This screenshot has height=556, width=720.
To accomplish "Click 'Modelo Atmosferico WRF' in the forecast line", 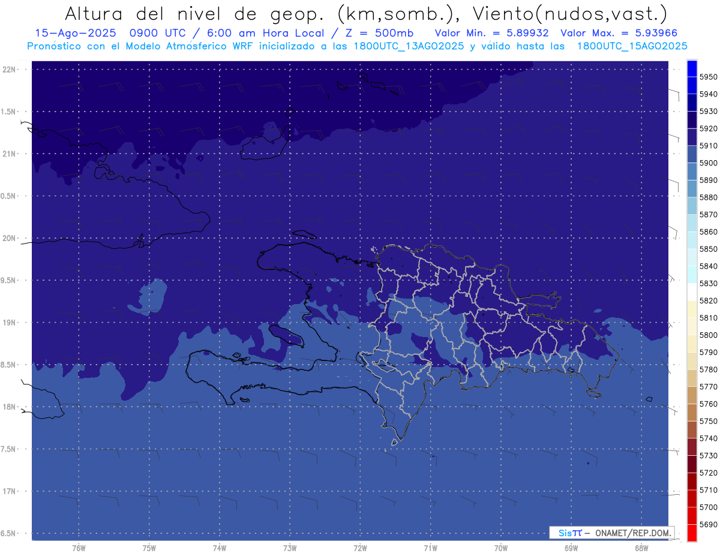I will tap(190, 46).
